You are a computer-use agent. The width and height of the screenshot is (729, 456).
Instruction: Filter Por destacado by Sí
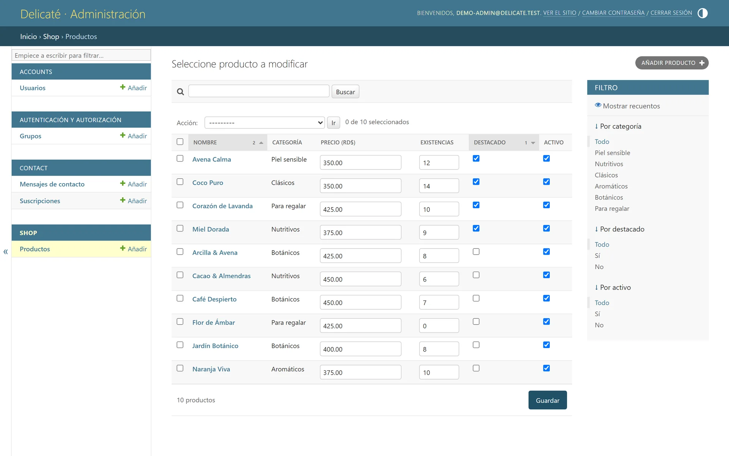[x=597, y=256]
